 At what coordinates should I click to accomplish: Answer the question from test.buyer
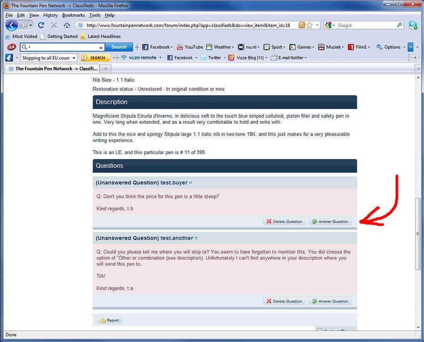(330, 221)
